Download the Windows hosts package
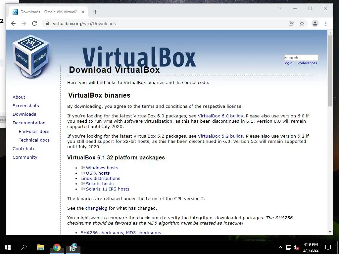339x254 pixels. (x=102, y=168)
